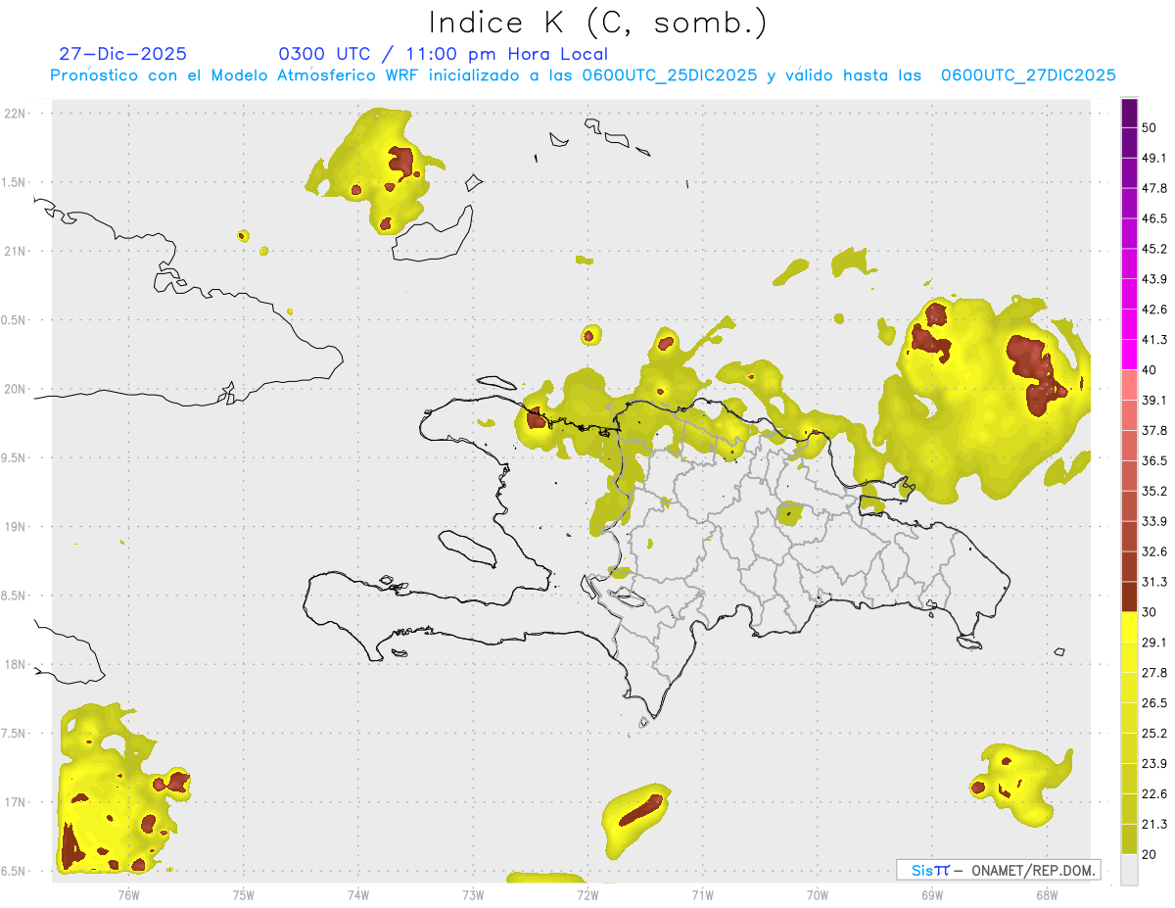Click the colorbar label "20"
Image resolution: width=1175 pixels, height=908 pixels.
click(1150, 854)
